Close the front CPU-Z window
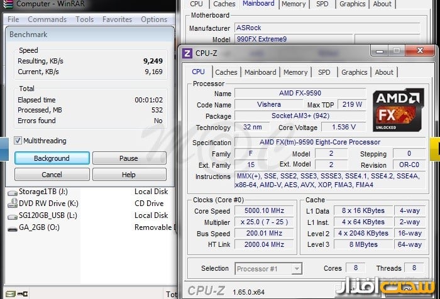440x299 pixels. pyautogui.click(x=419, y=51)
